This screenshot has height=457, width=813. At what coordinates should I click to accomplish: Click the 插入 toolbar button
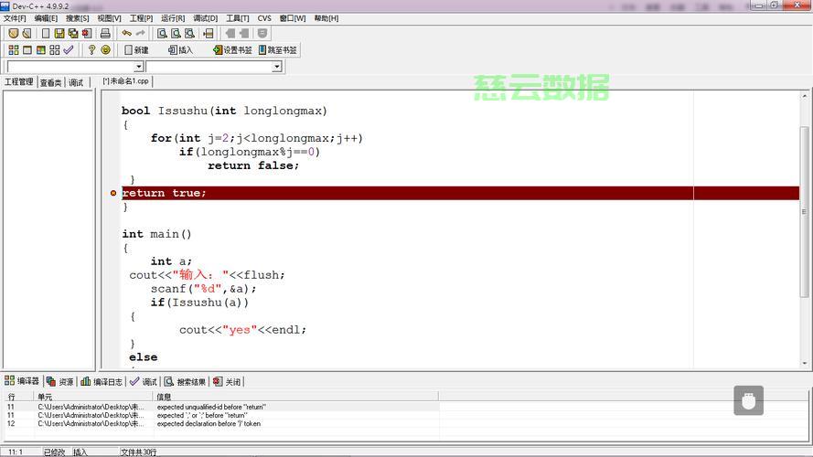coord(179,50)
